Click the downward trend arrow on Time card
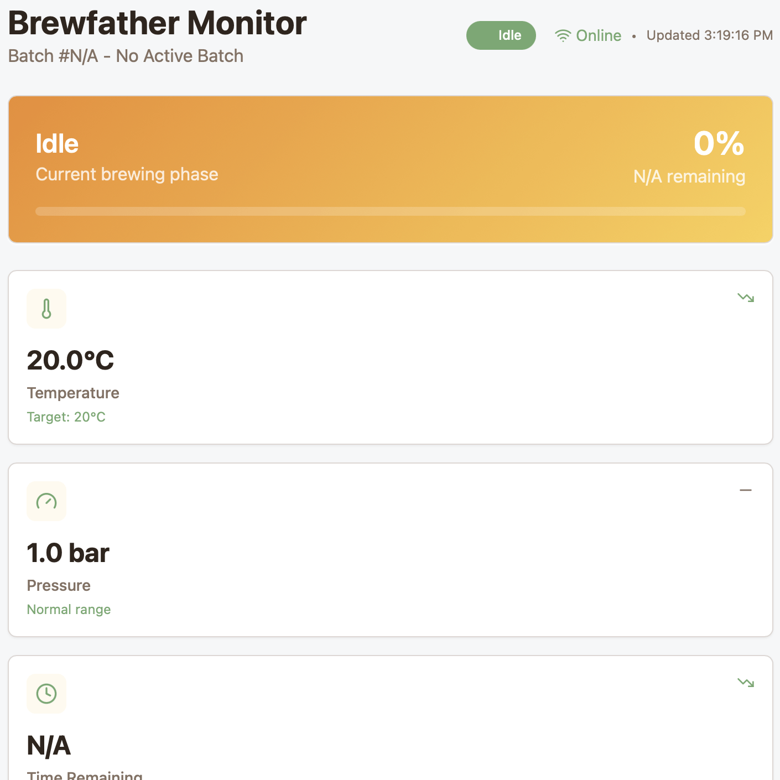The height and width of the screenshot is (780, 780). tap(746, 683)
